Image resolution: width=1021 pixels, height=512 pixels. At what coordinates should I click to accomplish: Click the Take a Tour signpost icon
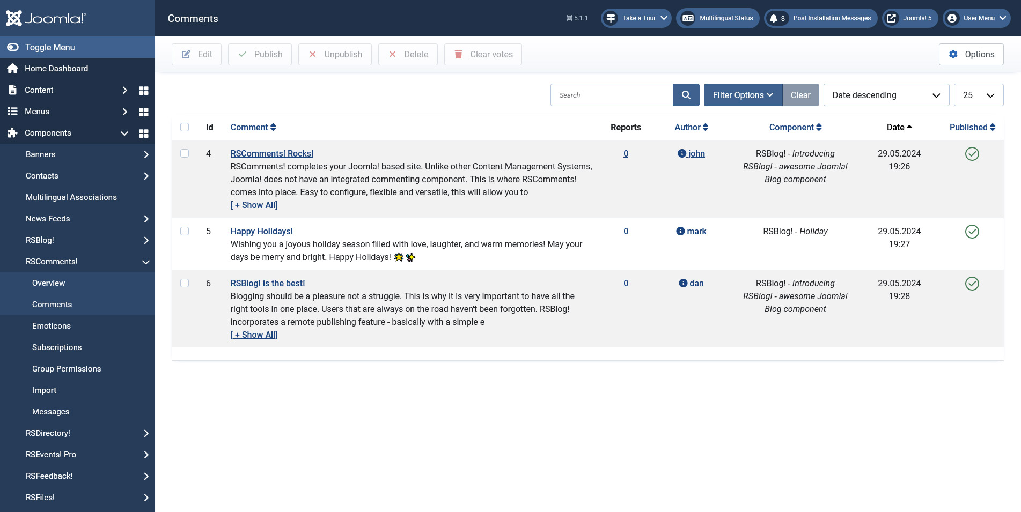611,18
